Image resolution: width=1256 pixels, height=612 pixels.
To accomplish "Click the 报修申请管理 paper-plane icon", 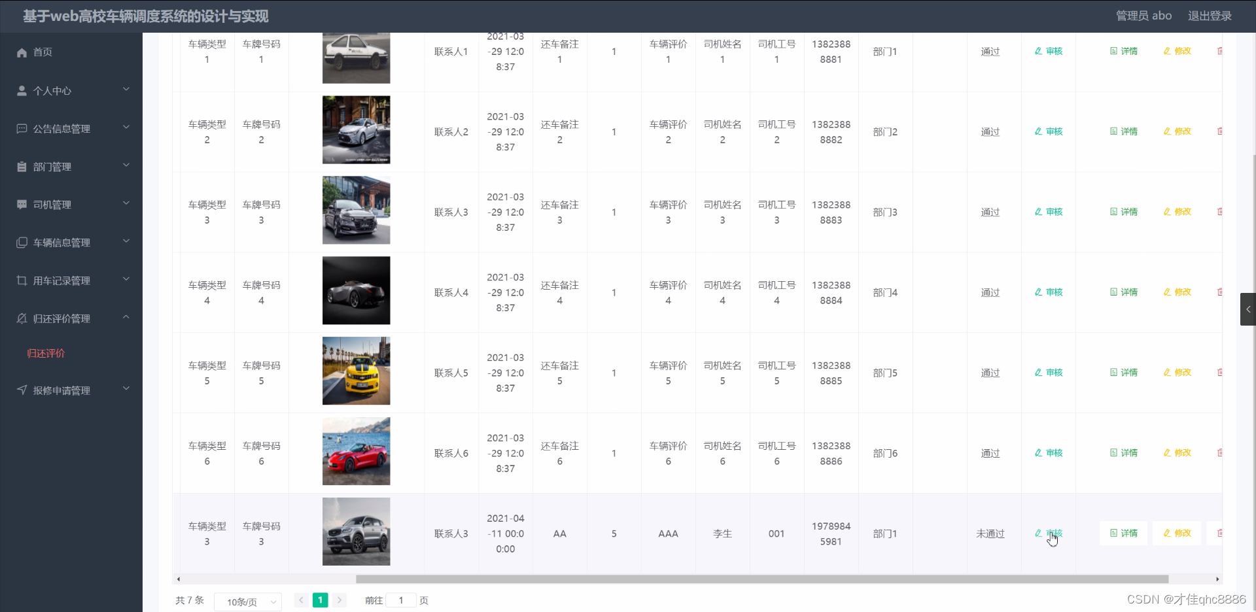I will (22, 390).
